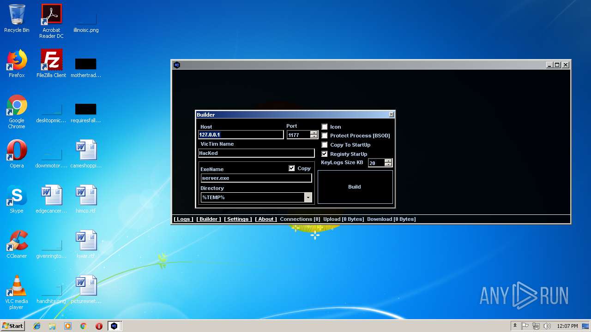Viewport: 591px width, 332px height.
Task: Click the Opera icon in the taskbar
Action: (x=99, y=326)
